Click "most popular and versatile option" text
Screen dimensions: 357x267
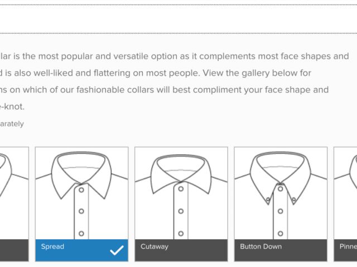(x=103, y=56)
